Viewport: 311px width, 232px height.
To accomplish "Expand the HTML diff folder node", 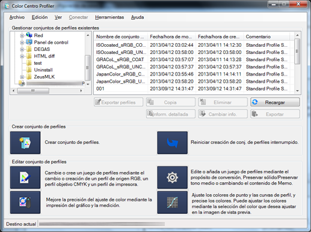I will point(22,56).
